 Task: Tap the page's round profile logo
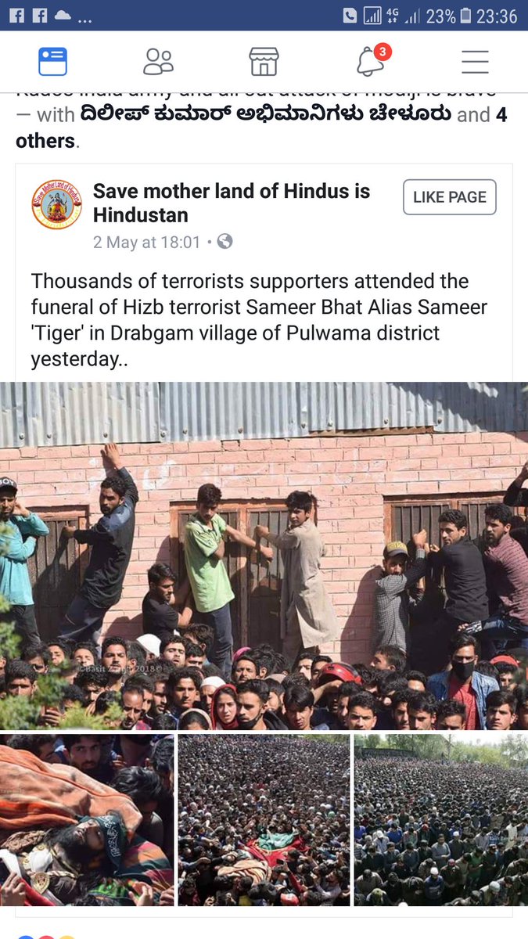57,204
